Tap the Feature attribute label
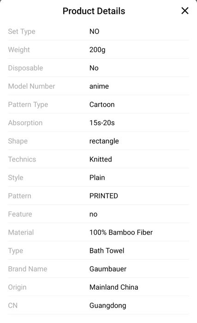This screenshot has height=323, width=197. pos(20,214)
